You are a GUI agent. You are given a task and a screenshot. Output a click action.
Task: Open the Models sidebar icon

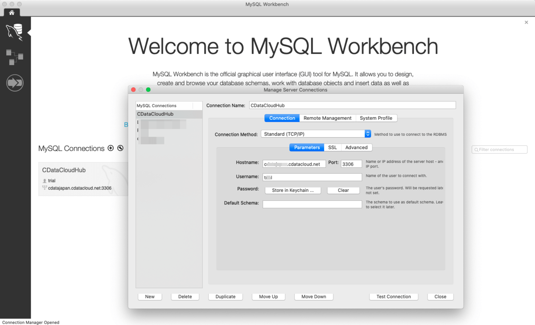click(x=15, y=57)
